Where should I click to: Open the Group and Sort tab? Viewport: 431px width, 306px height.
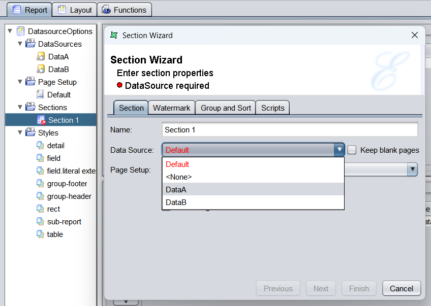coord(226,108)
